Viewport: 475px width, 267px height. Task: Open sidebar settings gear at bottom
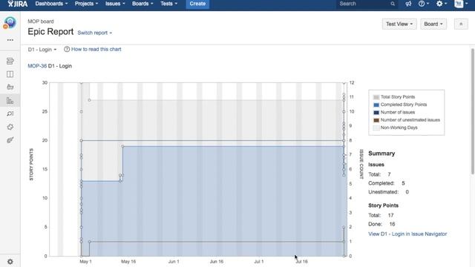10,262
